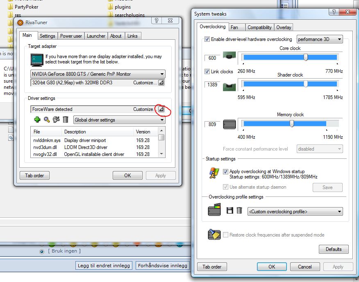Click the PartyPoker folder icon
Viewport: 359px width, 282px height.
pos(10,7)
